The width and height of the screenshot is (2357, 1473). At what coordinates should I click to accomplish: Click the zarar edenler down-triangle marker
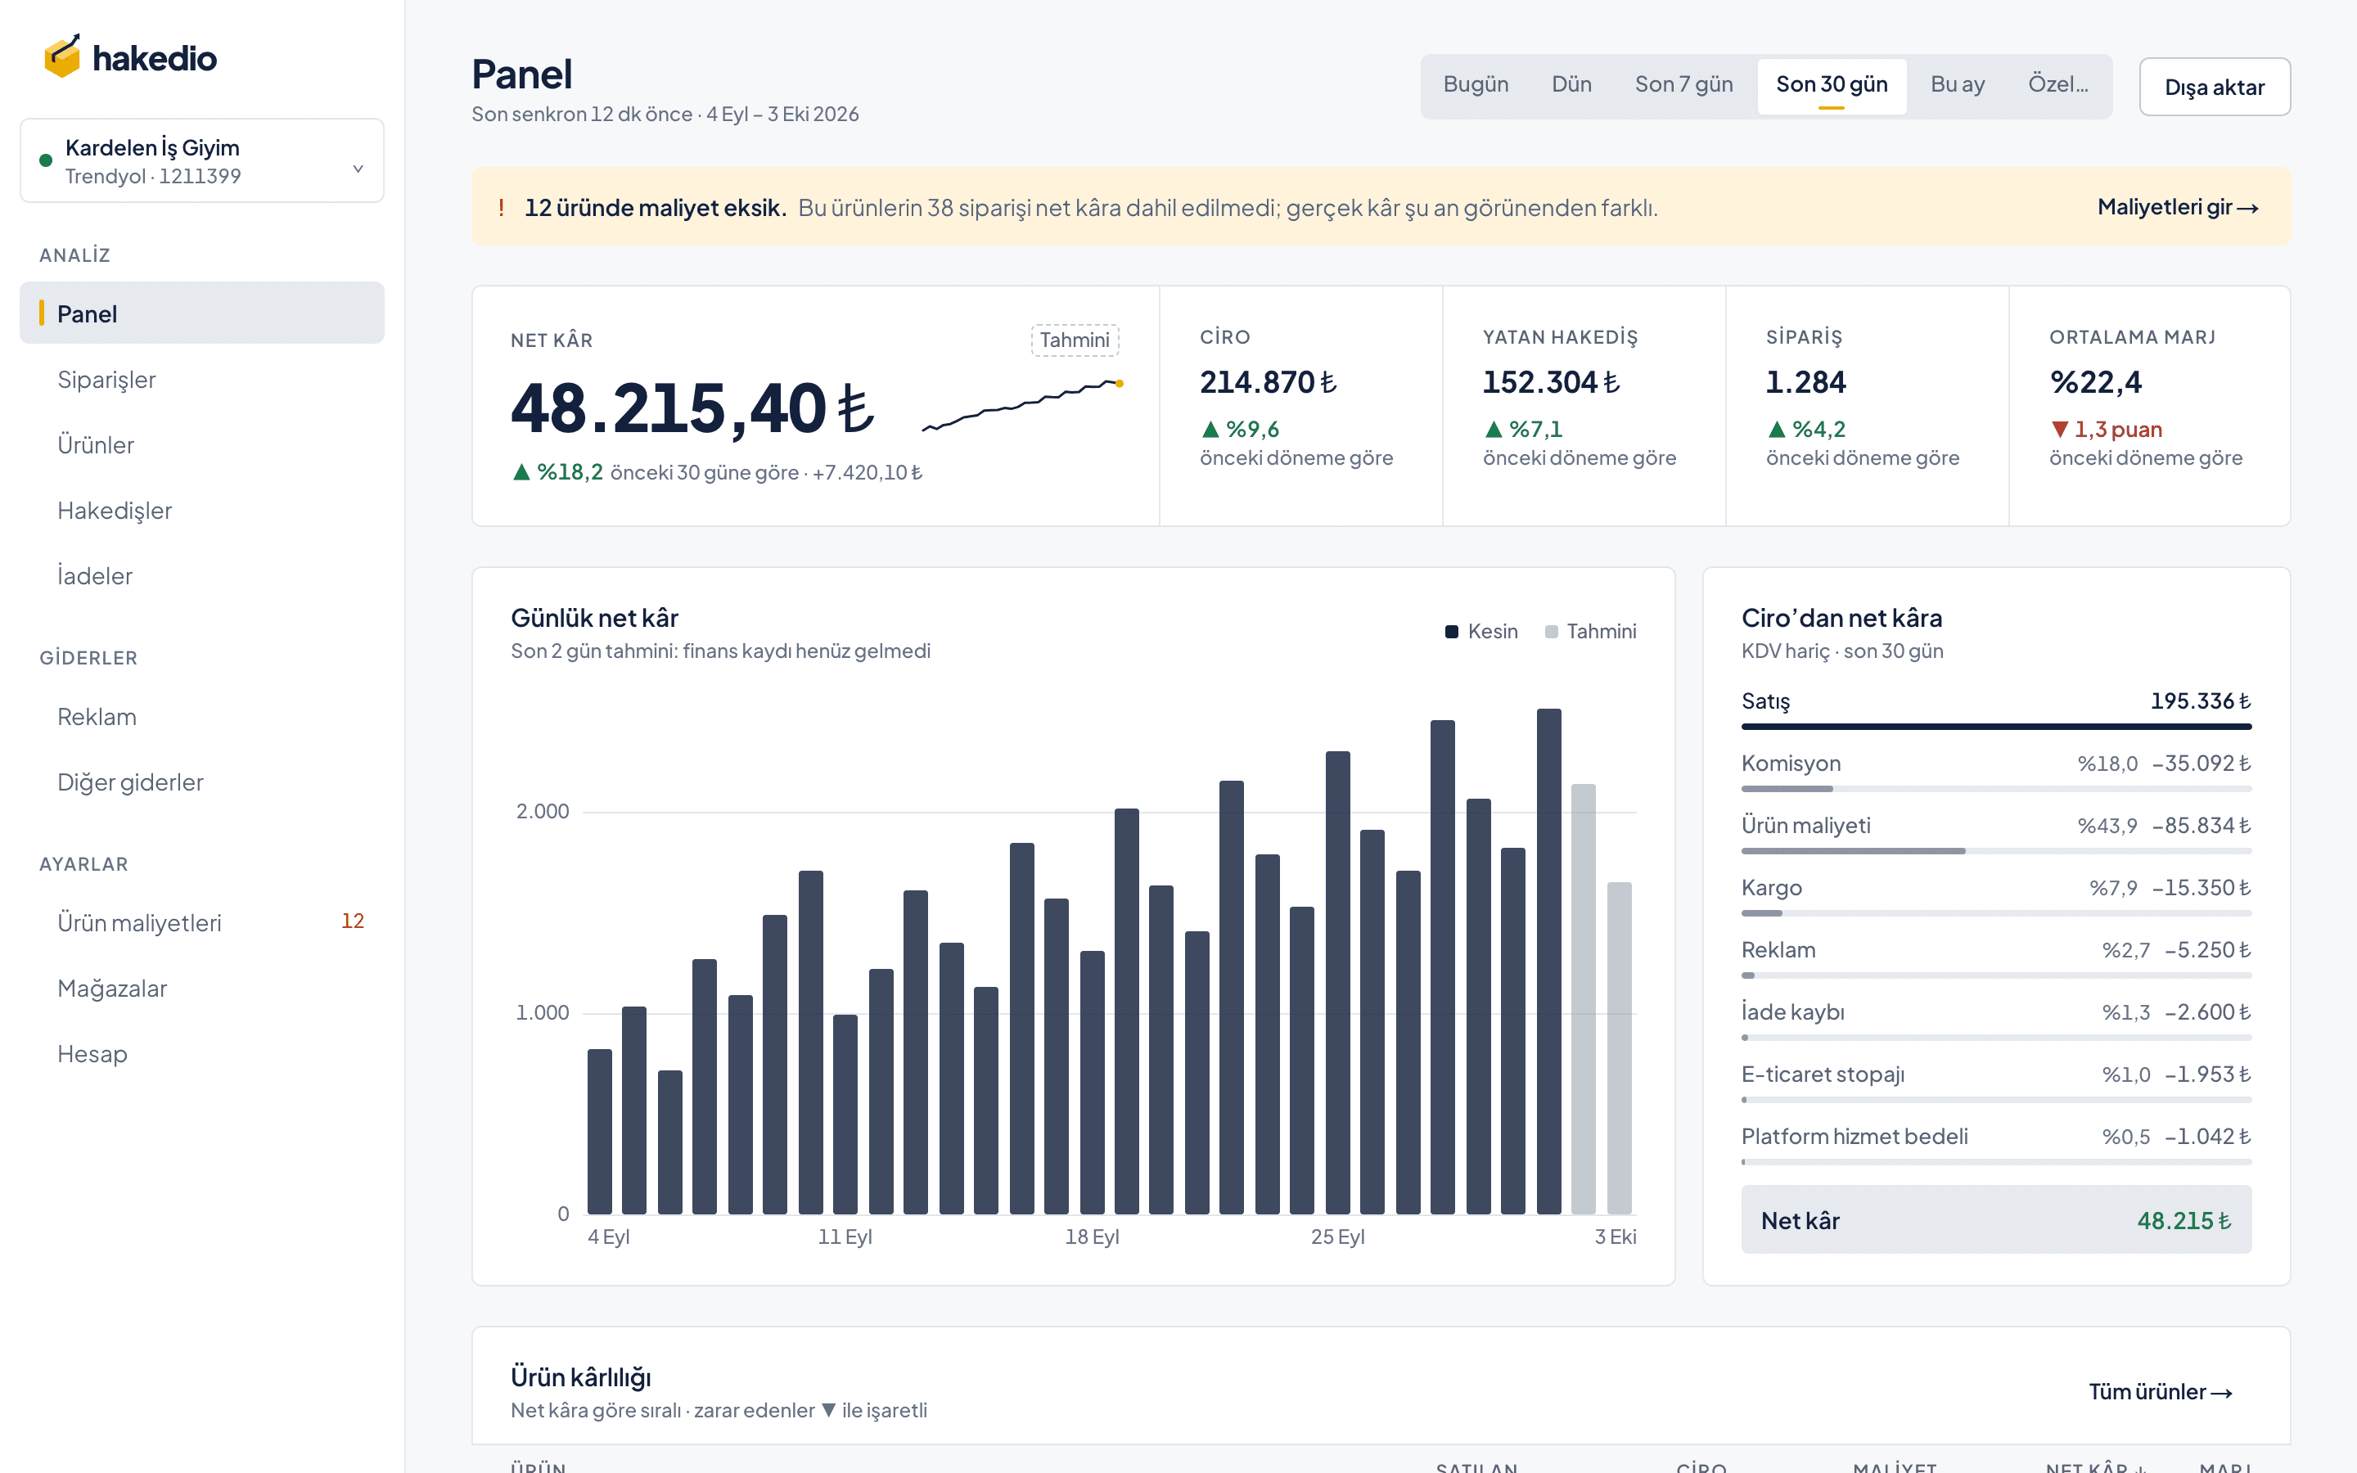828,1411
